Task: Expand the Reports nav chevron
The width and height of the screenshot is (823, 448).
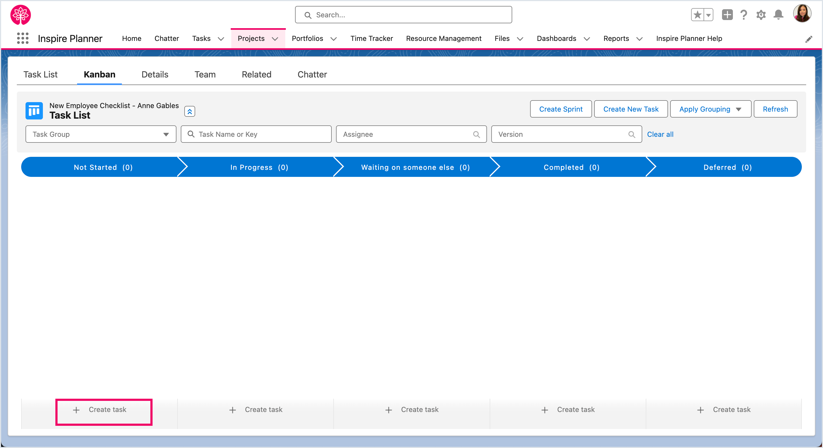Action: tap(639, 39)
